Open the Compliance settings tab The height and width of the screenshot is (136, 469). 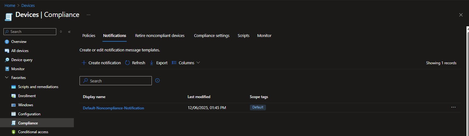pos(212,36)
